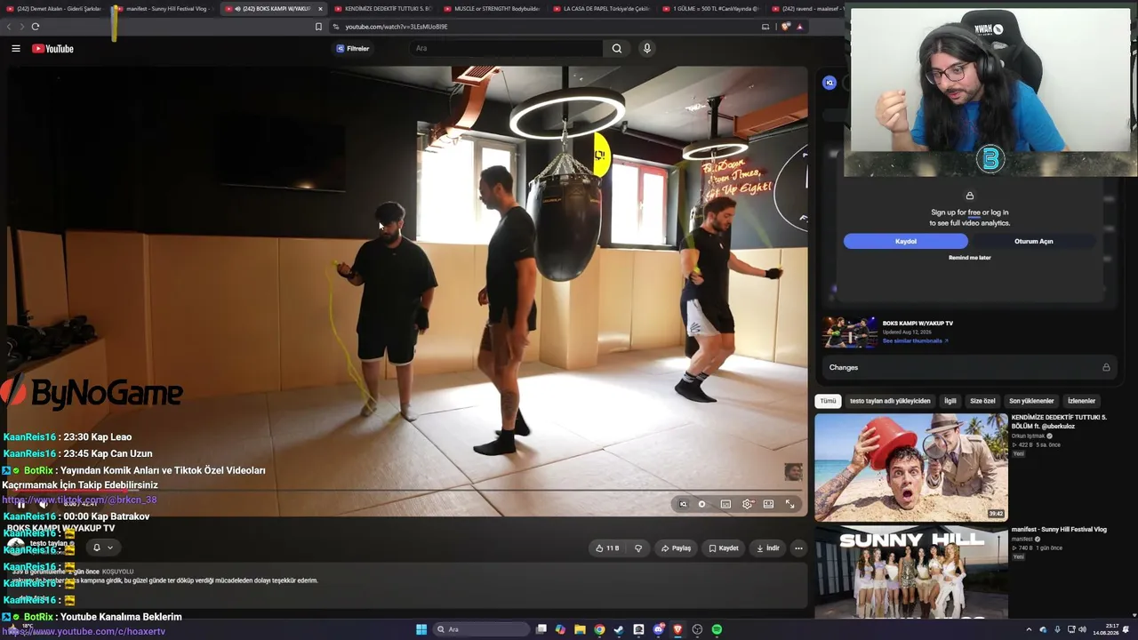
Task: Bookmark this page from the address bar
Action: tap(318, 27)
